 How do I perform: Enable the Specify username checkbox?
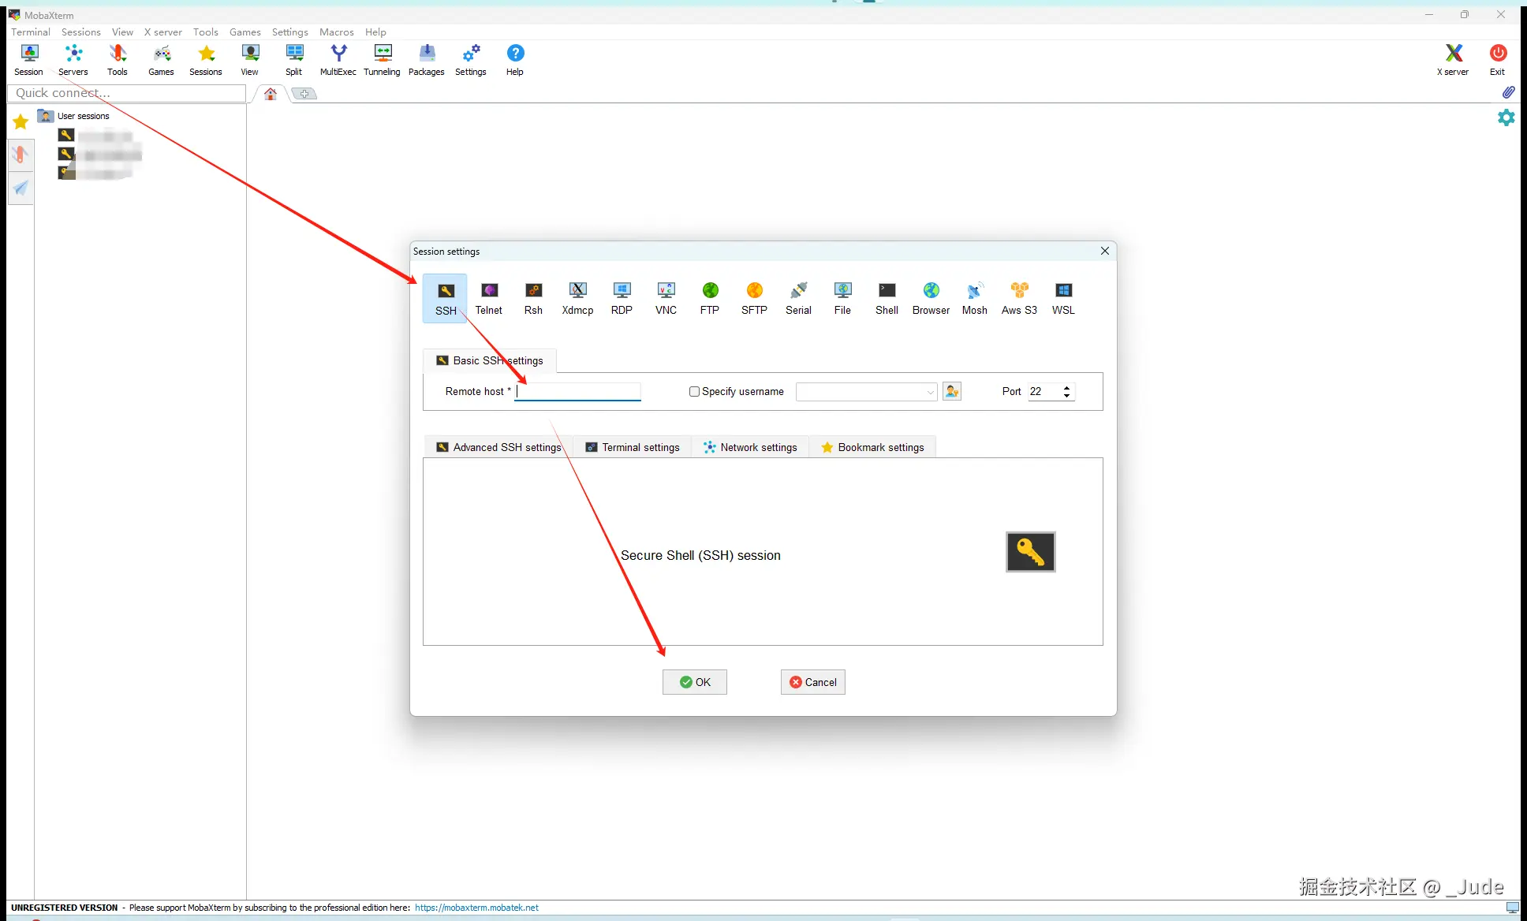tap(694, 391)
